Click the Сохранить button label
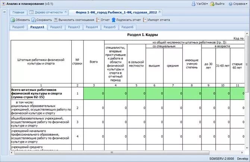250x162 pixels. pyautogui.click(x=44, y=20)
